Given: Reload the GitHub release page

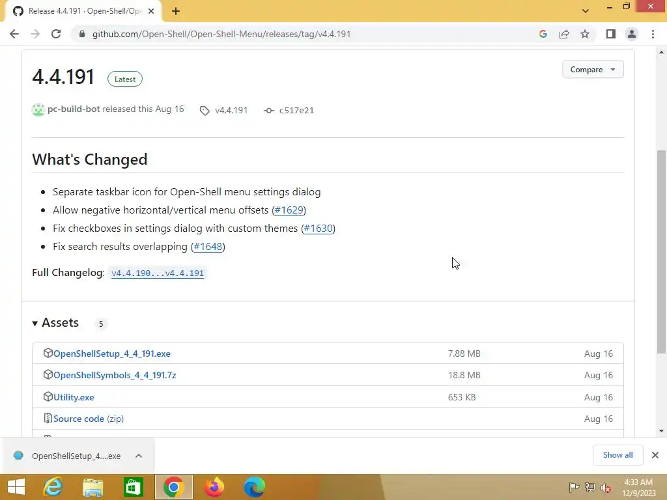Looking at the screenshot, I should point(56,34).
